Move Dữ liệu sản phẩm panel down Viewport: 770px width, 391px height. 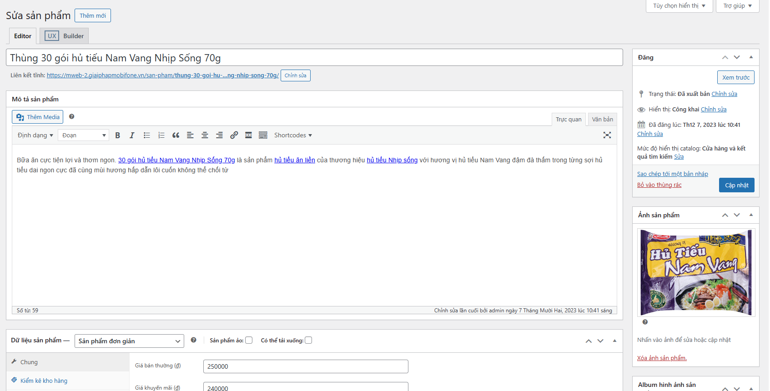[x=600, y=341]
